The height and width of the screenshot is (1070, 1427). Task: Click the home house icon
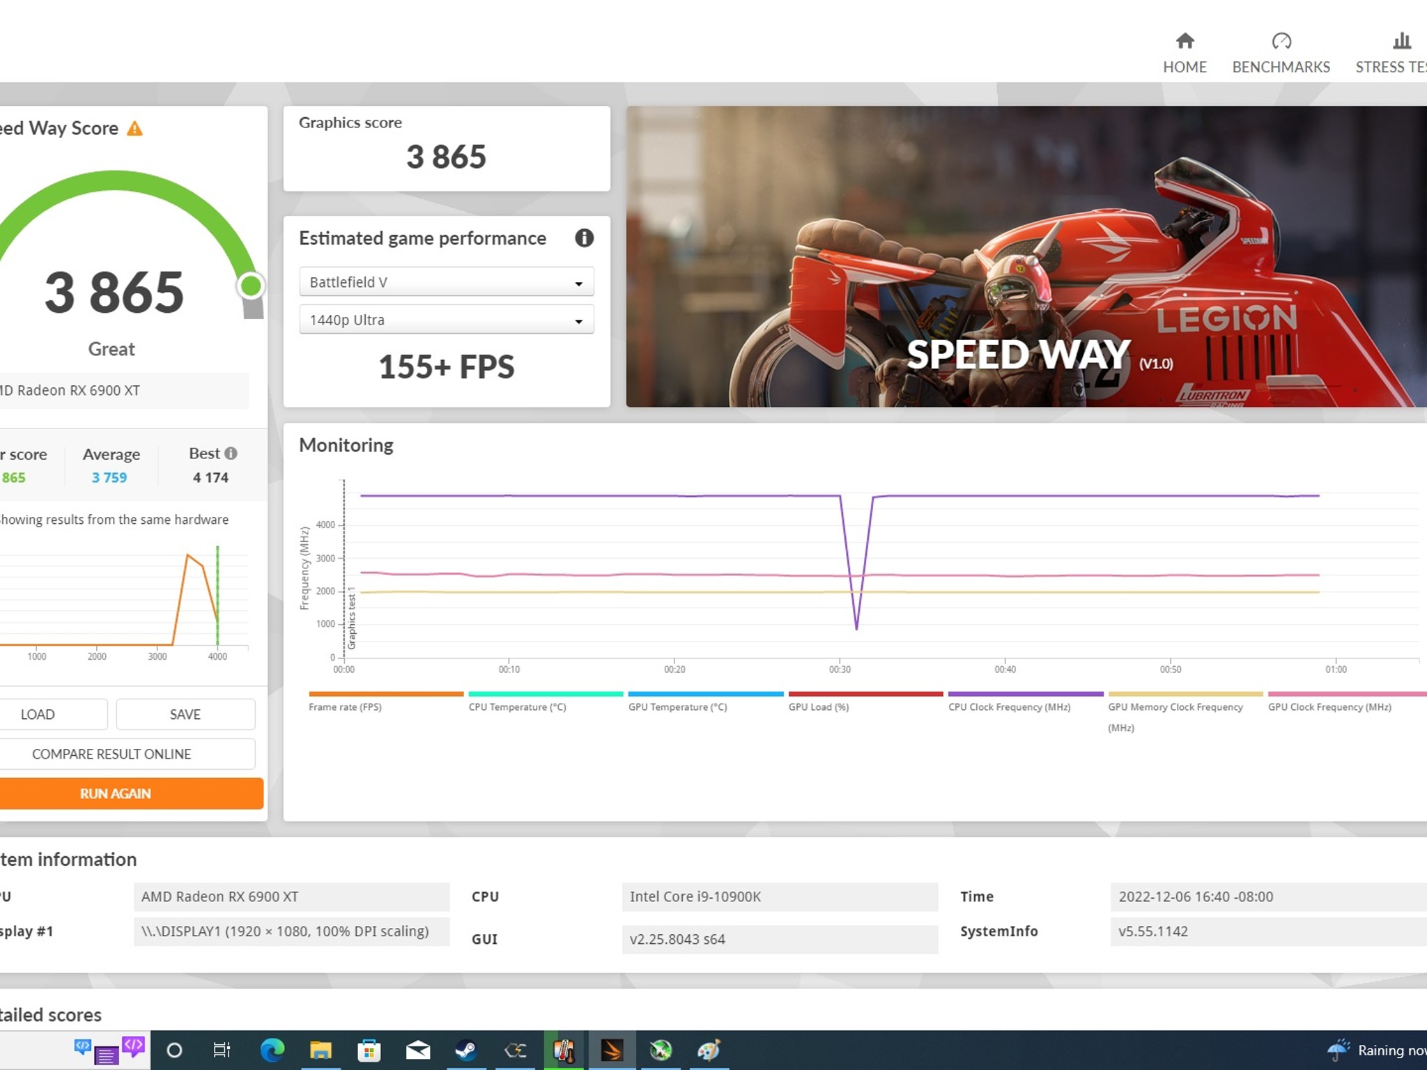pos(1185,41)
